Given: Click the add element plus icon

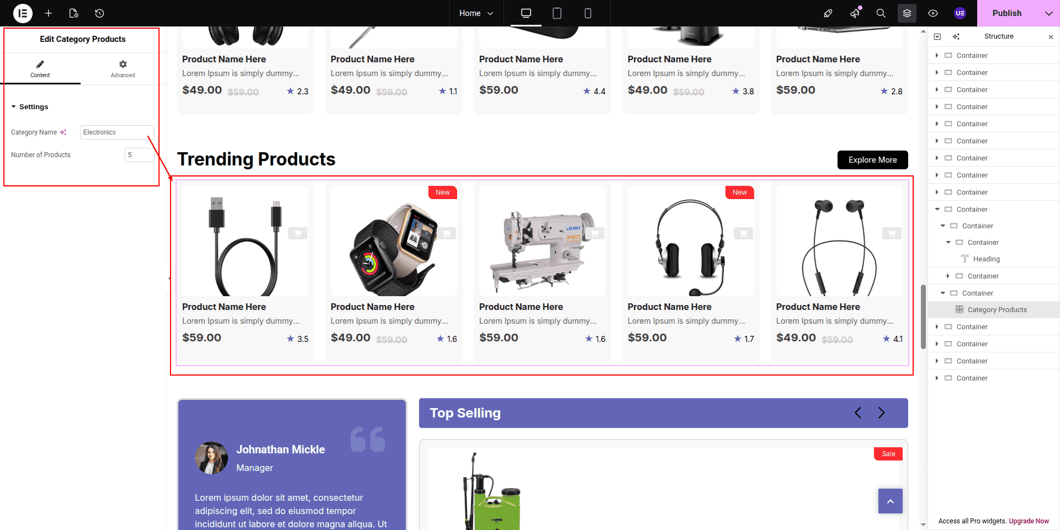Looking at the screenshot, I should (49, 13).
